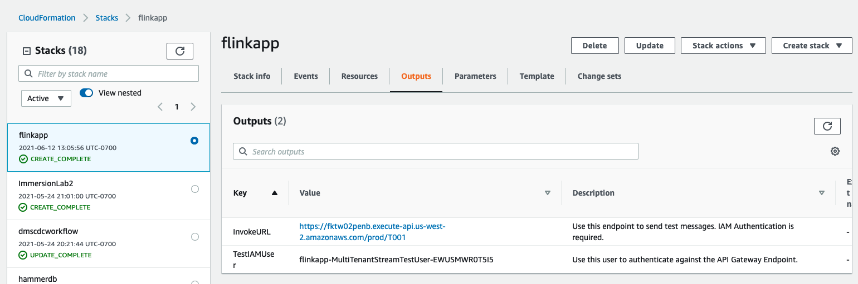Go to next stacks page
This screenshot has width=858, height=284.
193,107
